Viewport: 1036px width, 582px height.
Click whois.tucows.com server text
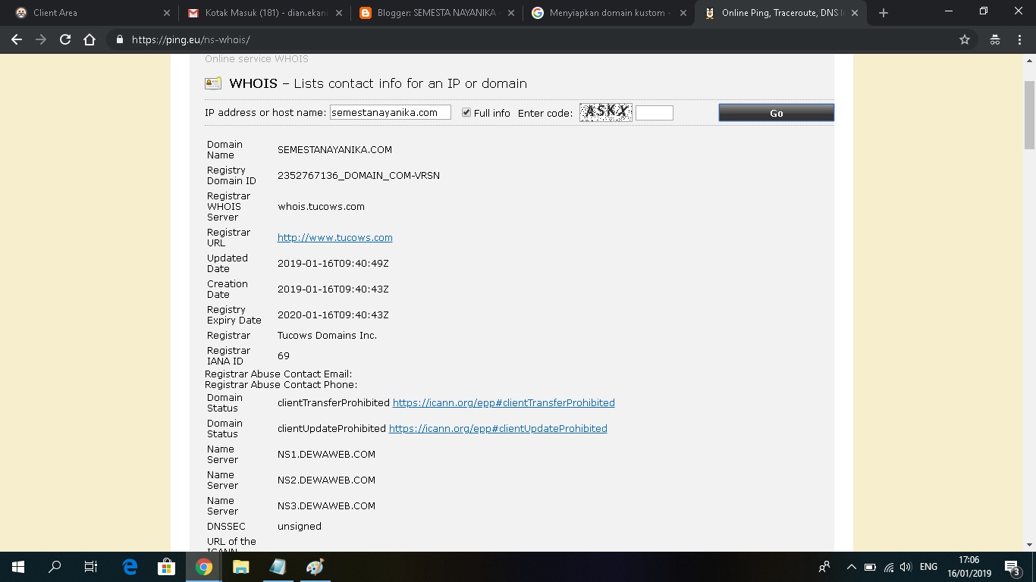coord(321,206)
